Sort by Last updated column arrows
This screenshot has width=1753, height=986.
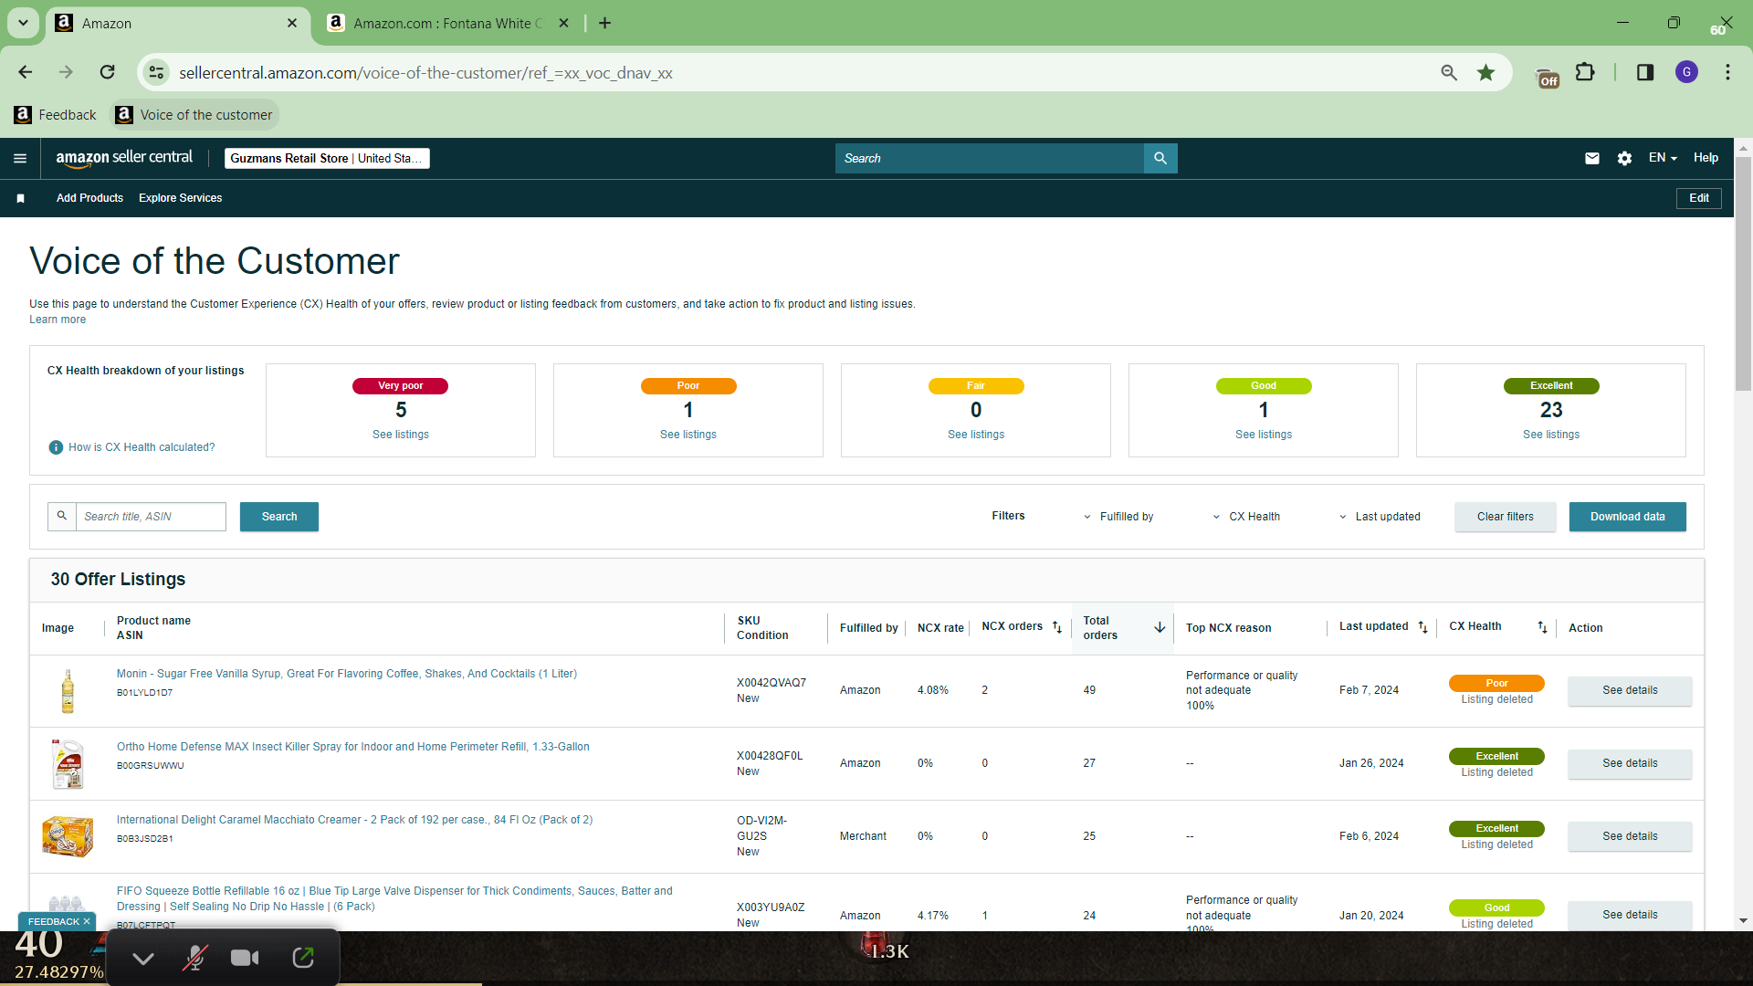(x=1422, y=627)
